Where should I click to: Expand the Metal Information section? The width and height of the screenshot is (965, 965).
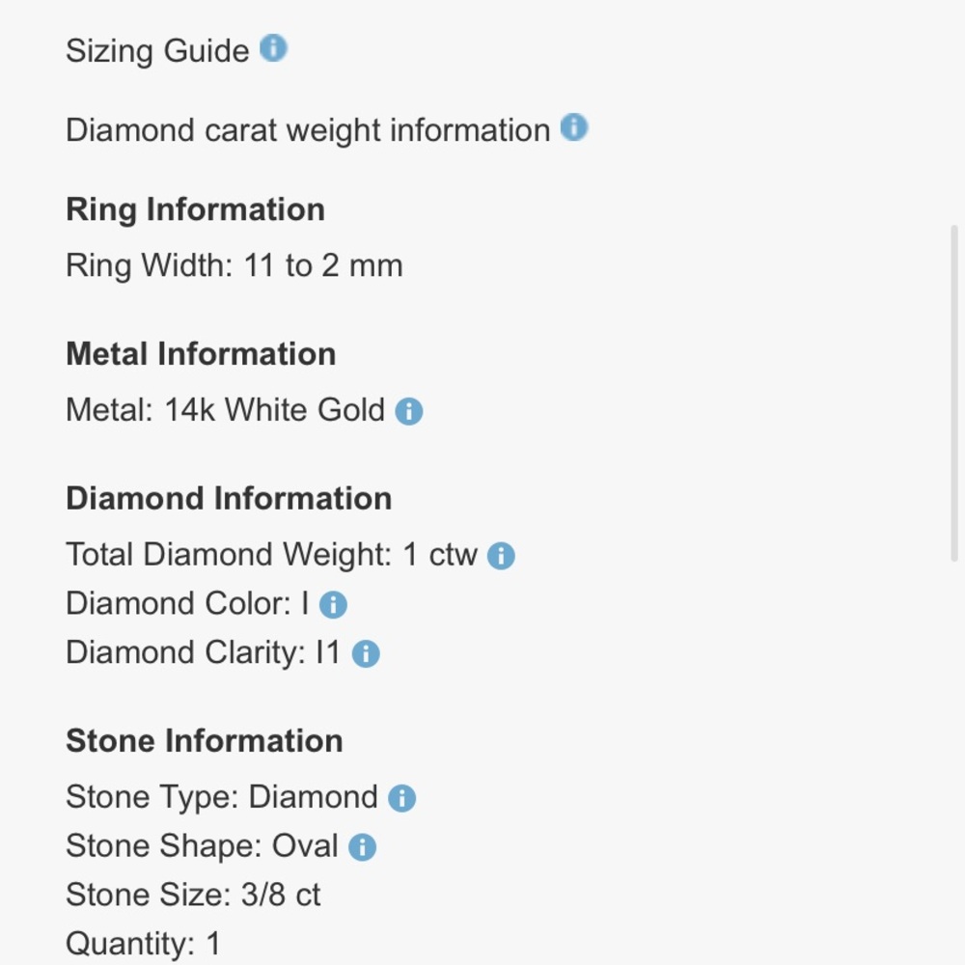pos(201,353)
